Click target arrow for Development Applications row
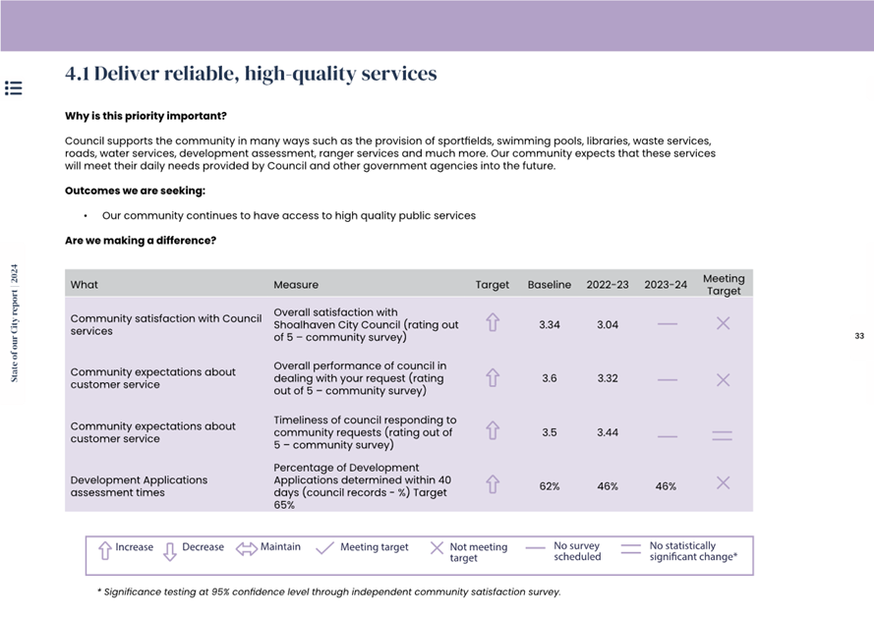The width and height of the screenshot is (874, 617). (493, 484)
